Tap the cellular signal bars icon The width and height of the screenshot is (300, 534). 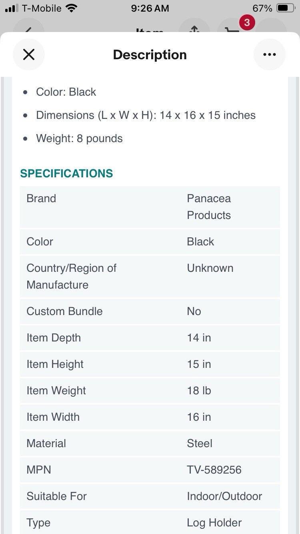click(x=12, y=8)
